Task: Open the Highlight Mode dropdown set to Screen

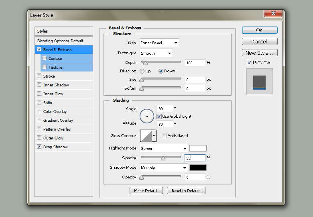Action: coord(164,148)
